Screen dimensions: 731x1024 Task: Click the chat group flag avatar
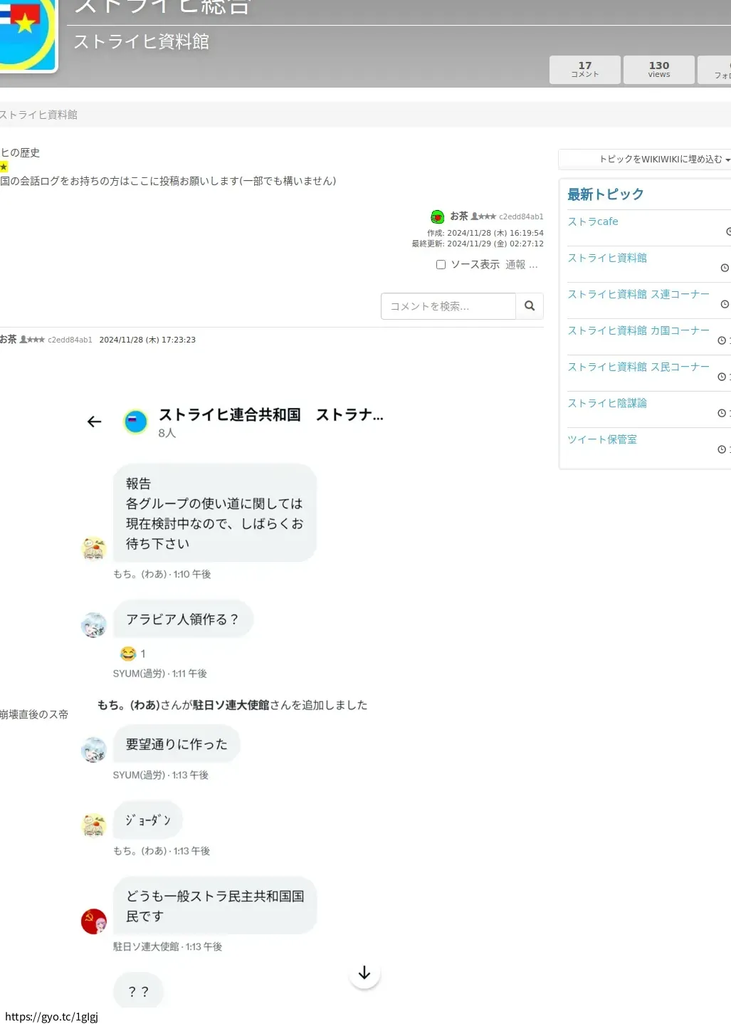(135, 422)
